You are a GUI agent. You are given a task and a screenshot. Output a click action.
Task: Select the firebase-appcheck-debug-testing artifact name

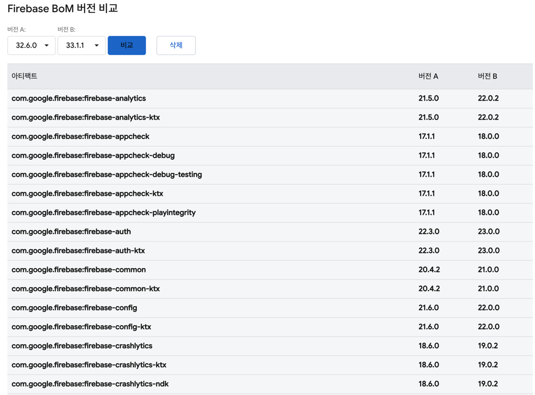tap(107, 175)
